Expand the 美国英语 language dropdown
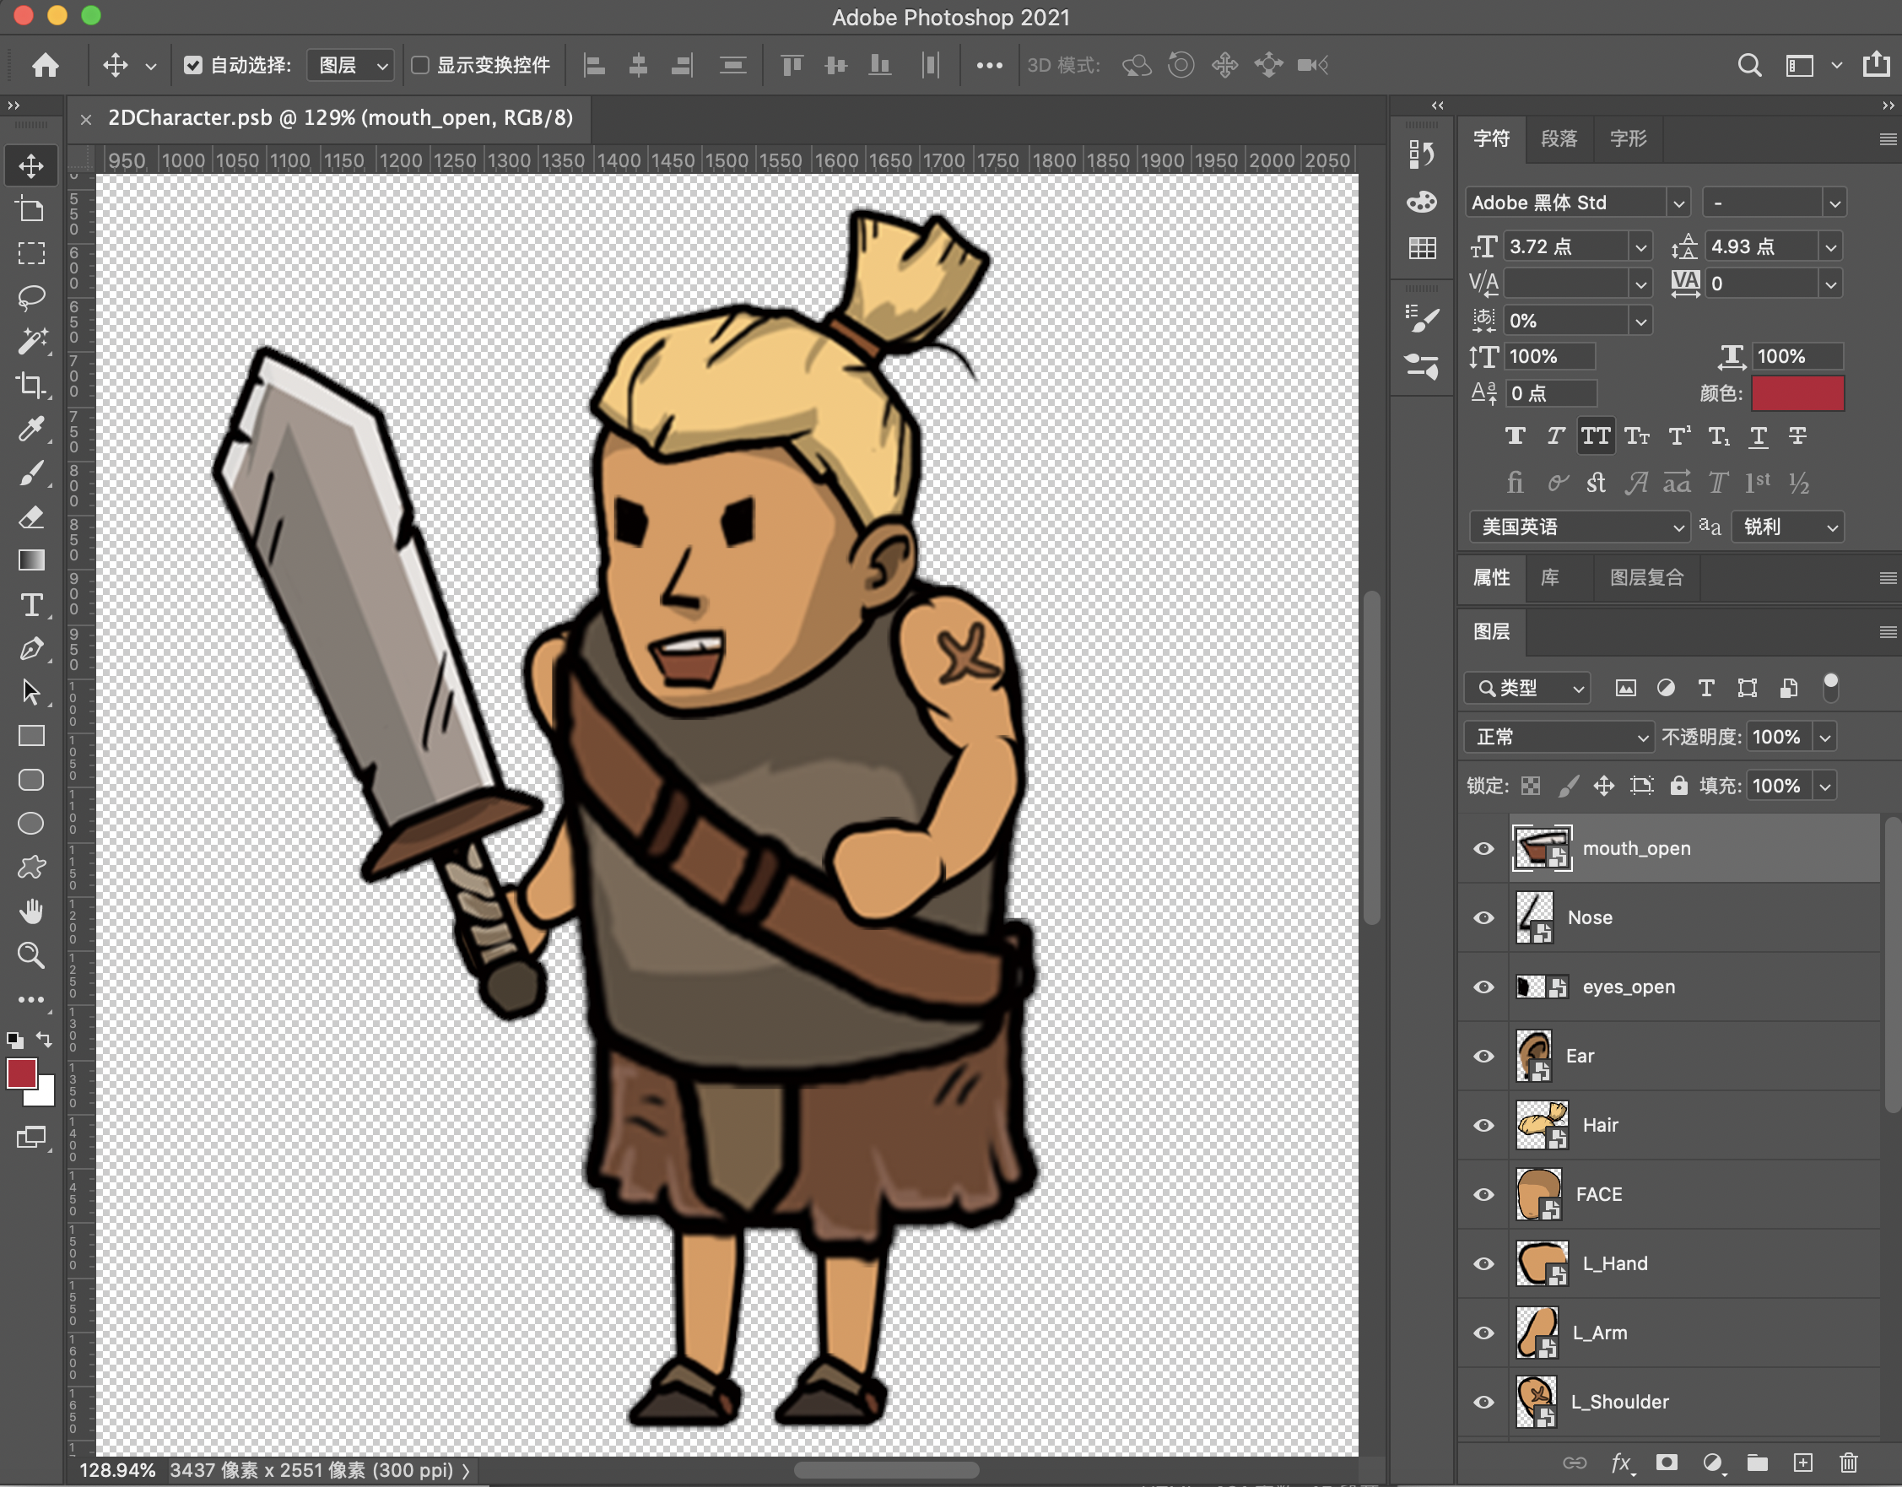 1580,527
